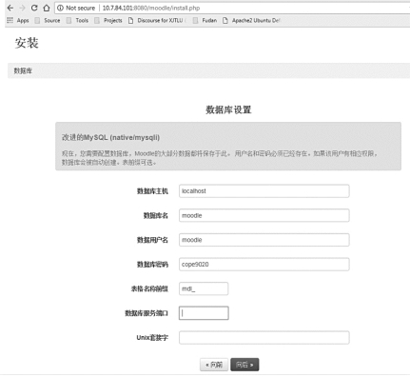
Task: Click the 数据库服务端口 database port field
Action: [204, 313]
